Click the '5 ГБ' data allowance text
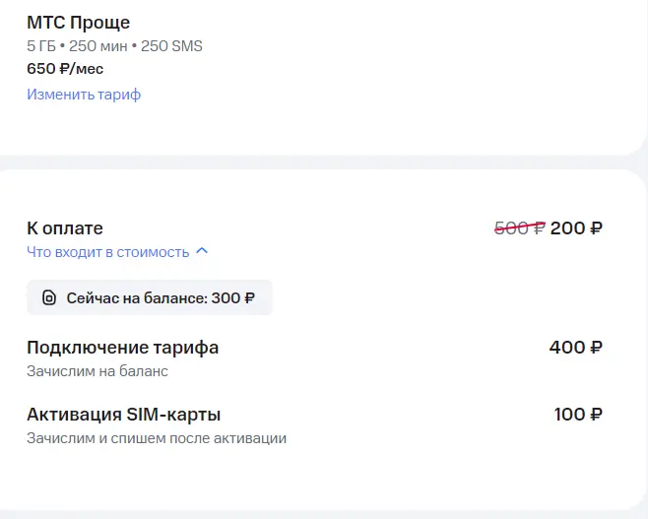Image resolution: width=648 pixels, height=519 pixels. [x=41, y=46]
